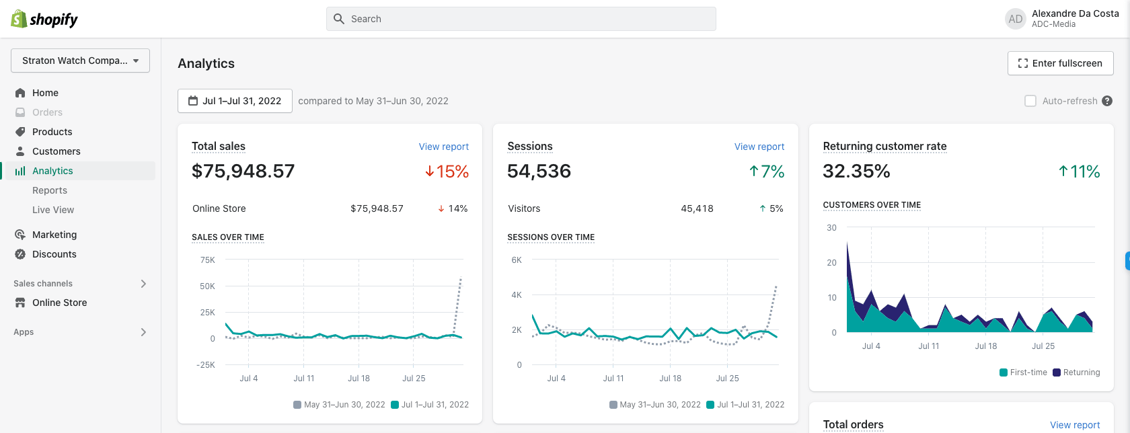
Task: Go to Live View in sidebar
Action: pyautogui.click(x=53, y=210)
